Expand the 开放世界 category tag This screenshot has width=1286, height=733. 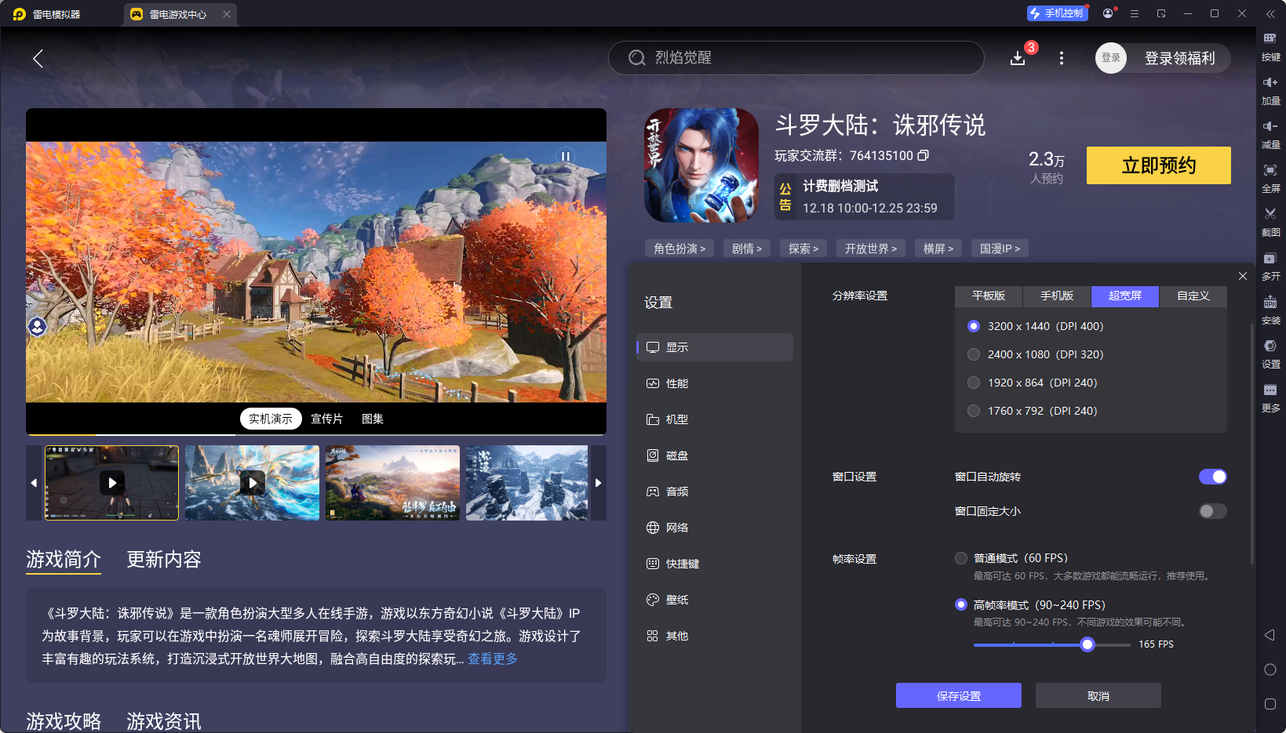tap(871, 248)
